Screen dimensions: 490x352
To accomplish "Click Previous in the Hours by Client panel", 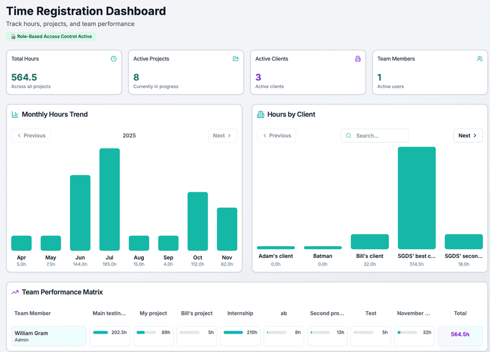I will tap(276, 135).
